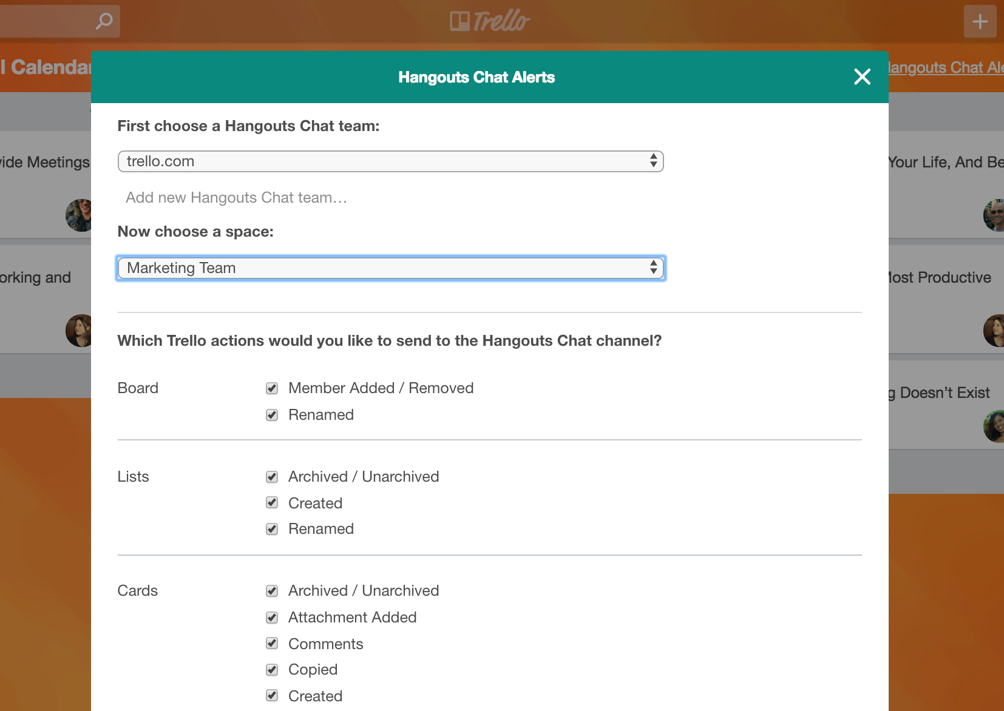Open the Hangouts Chat team dropdown

pyautogui.click(x=390, y=161)
